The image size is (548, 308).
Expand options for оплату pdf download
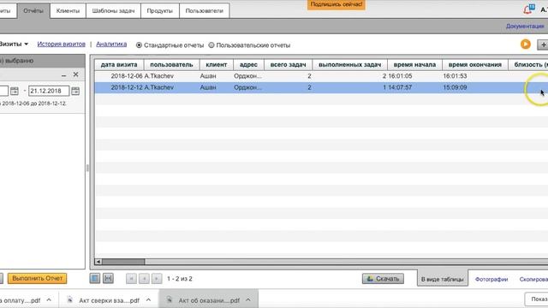[49, 300]
